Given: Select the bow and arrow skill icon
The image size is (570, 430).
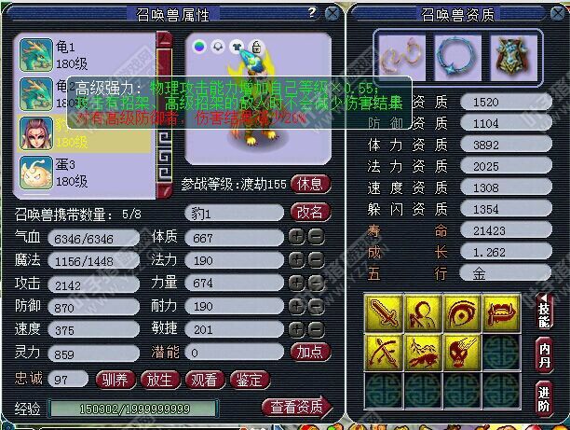Looking at the screenshot, I should [384, 353].
